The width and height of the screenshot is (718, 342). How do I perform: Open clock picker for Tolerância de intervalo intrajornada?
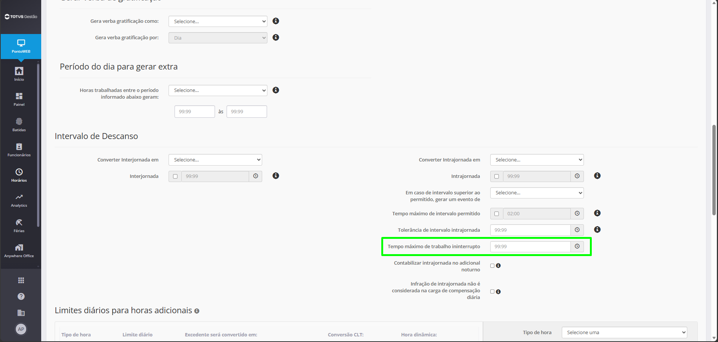(577, 230)
